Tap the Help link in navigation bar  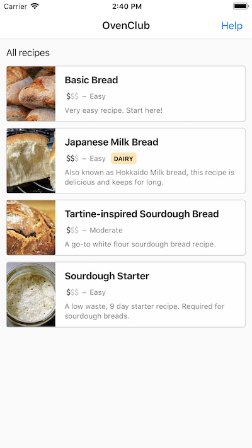[232, 26]
